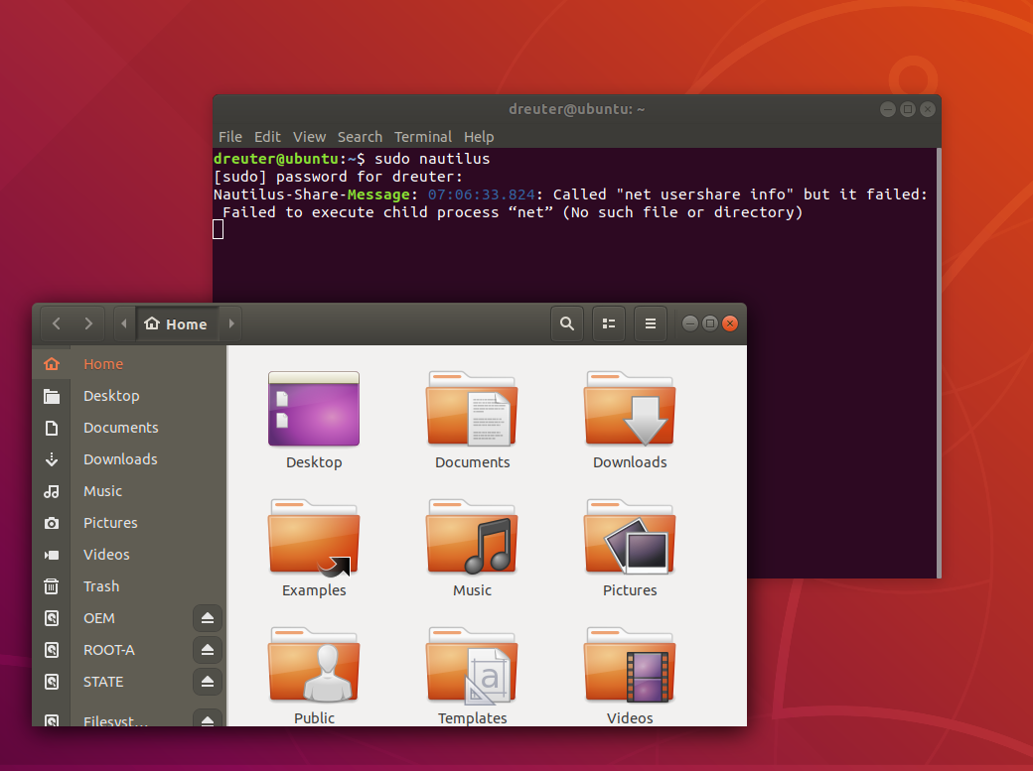Go forward with the right arrow button
The height and width of the screenshot is (771, 1033).
pyautogui.click(x=88, y=323)
